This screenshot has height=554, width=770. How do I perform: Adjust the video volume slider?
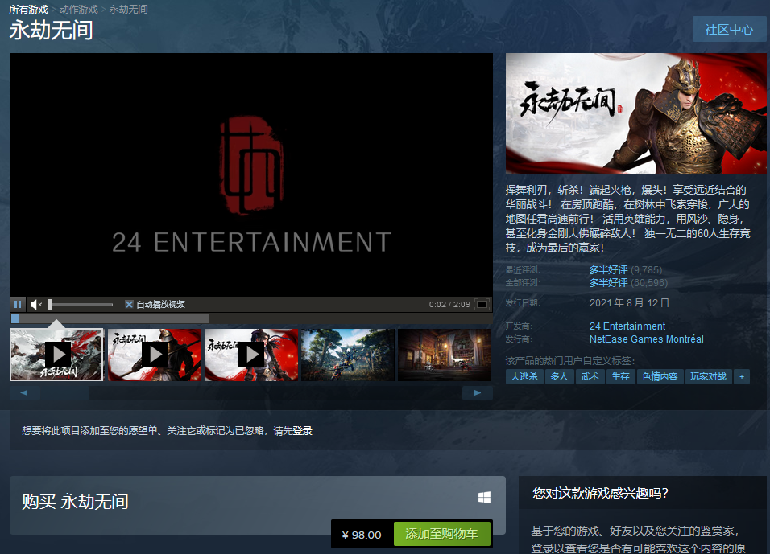pyautogui.click(x=81, y=305)
